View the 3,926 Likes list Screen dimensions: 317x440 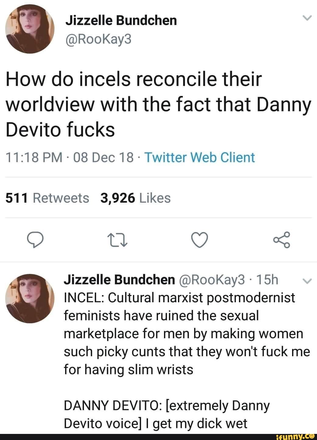point(135,198)
